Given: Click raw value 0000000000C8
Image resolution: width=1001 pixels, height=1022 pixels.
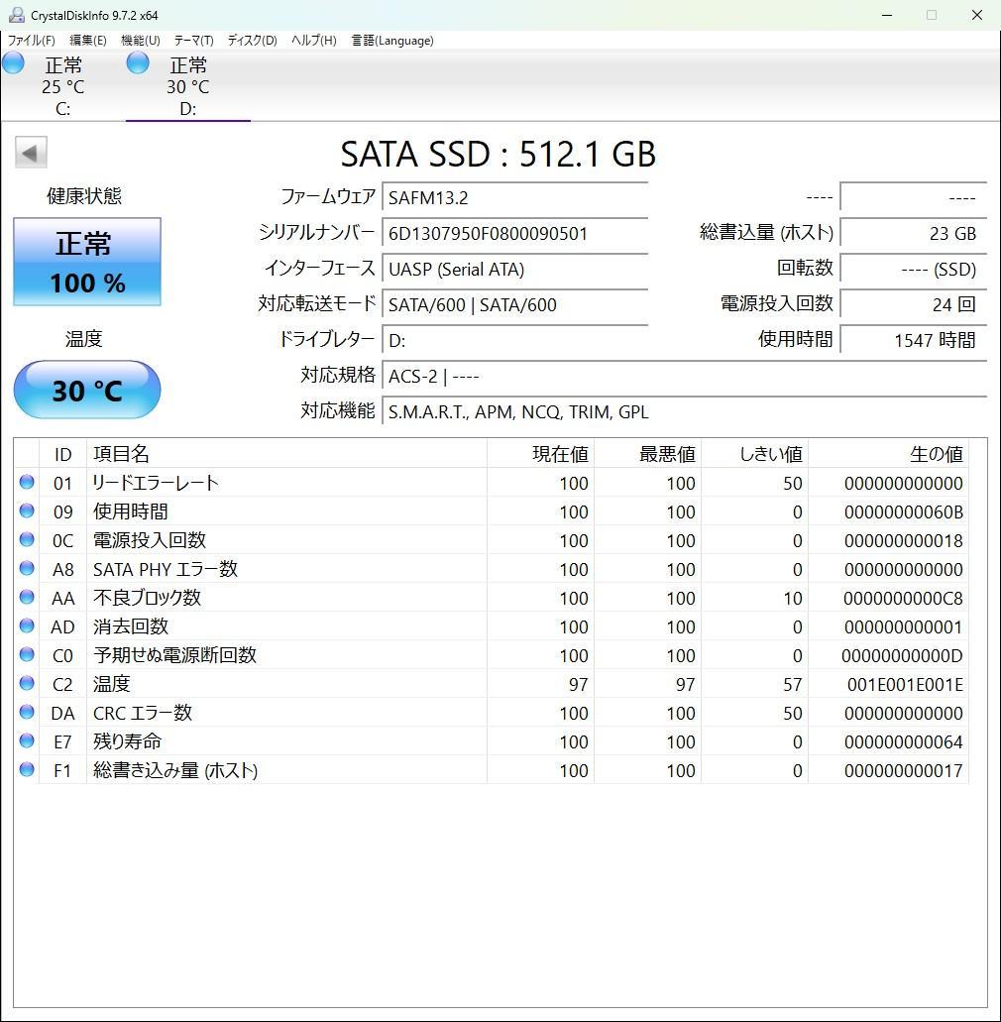Looking at the screenshot, I should [x=903, y=599].
